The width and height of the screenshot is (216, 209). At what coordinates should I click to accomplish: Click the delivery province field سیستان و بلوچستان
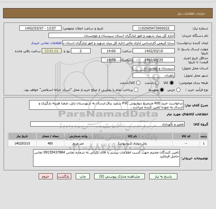tap(154, 68)
